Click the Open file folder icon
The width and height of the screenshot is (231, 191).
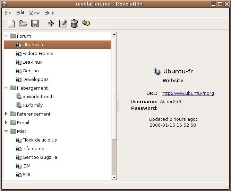(23, 24)
